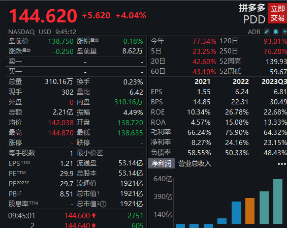287x228 pixels.
Task: Click the bell alert icon
Action: coord(276,32)
